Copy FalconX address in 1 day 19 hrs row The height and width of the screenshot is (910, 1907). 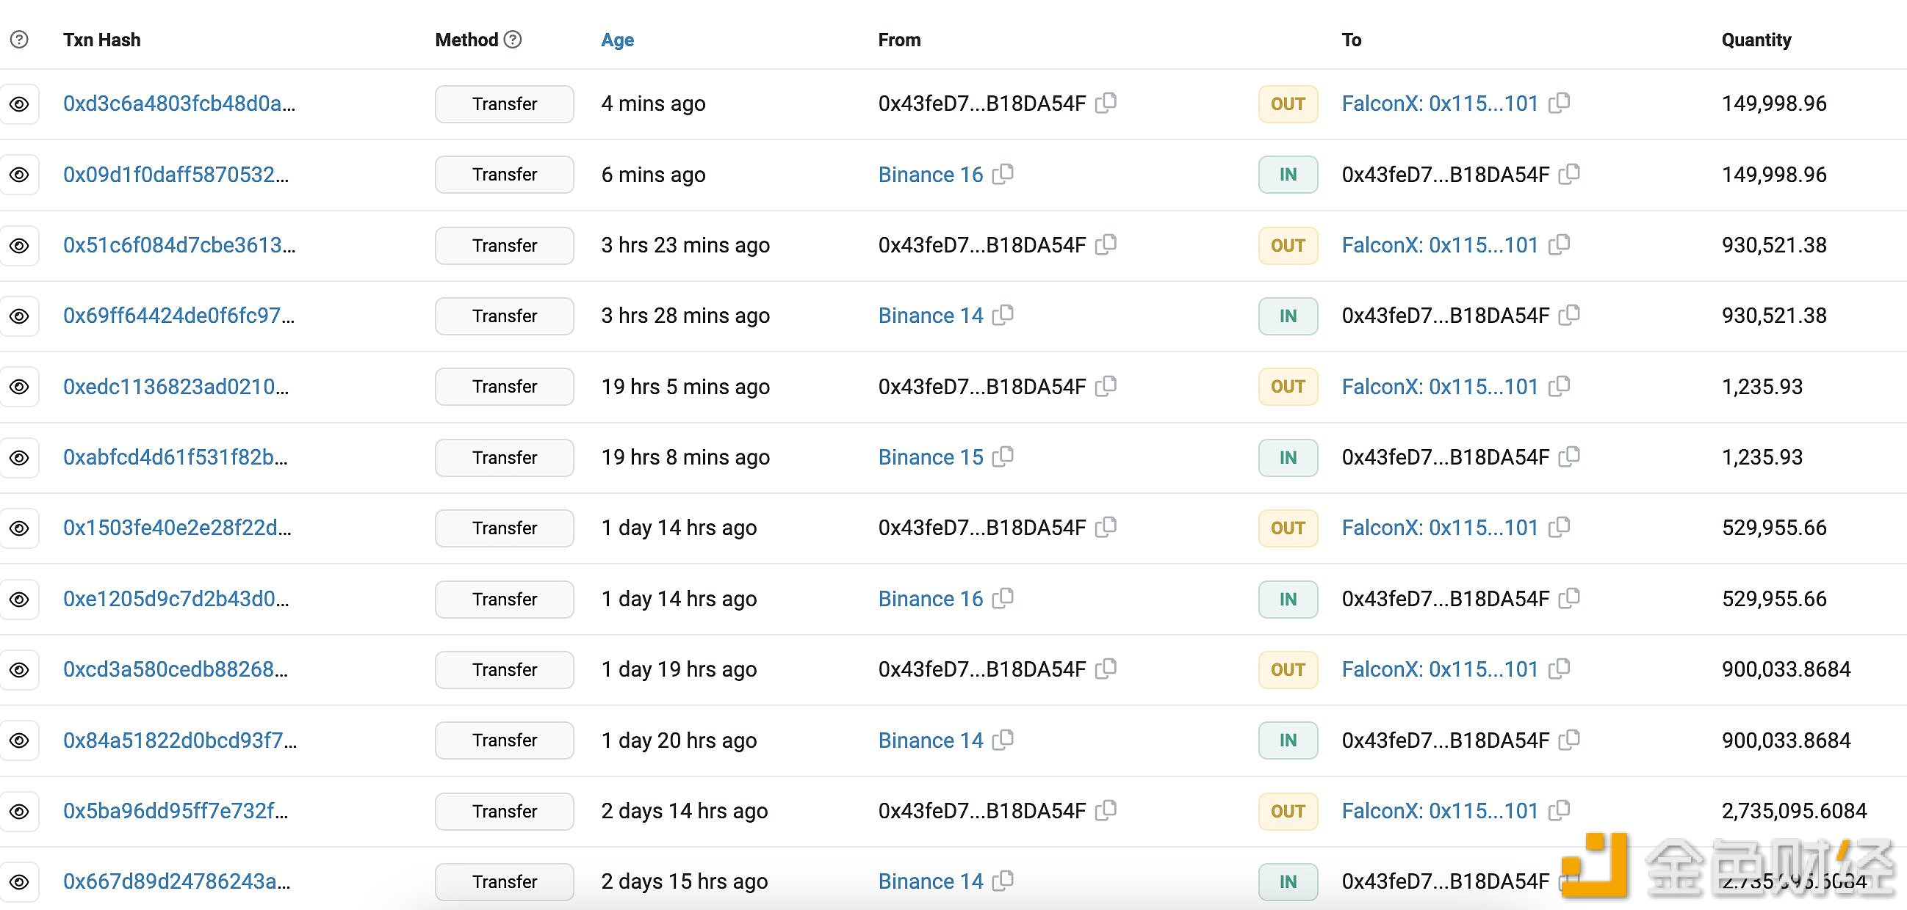[x=1559, y=668]
